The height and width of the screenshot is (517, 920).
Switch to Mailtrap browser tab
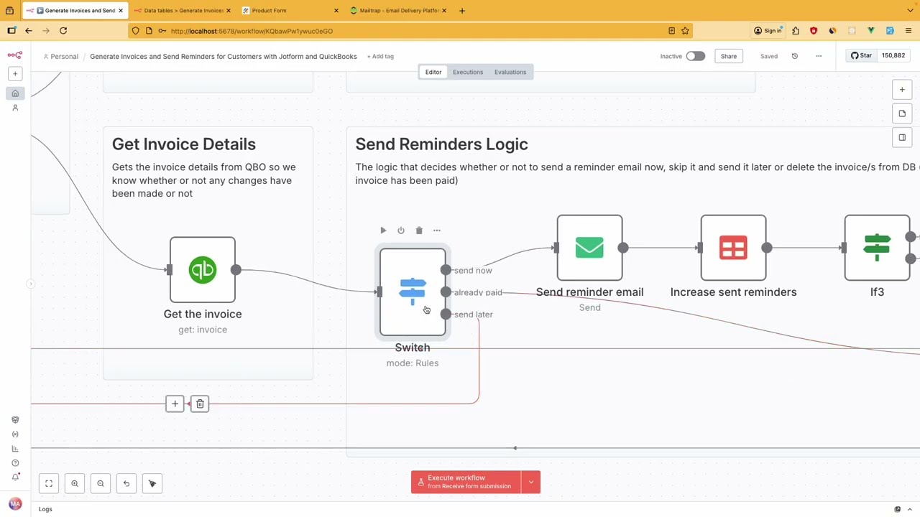pyautogui.click(x=397, y=11)
